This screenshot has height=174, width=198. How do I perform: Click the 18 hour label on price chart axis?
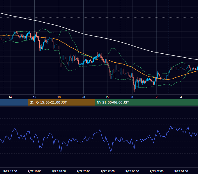(59, 97)
